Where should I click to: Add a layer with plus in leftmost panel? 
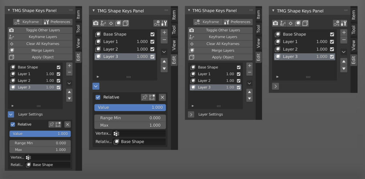click(x=69, y=65)
